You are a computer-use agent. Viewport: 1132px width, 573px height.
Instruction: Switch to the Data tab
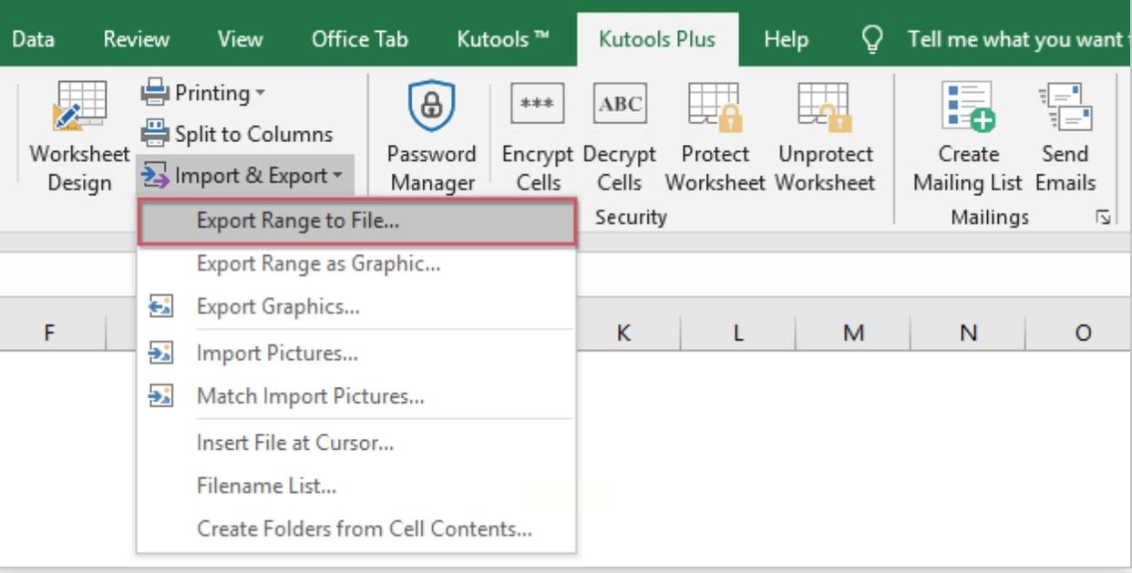coord(33,39)
